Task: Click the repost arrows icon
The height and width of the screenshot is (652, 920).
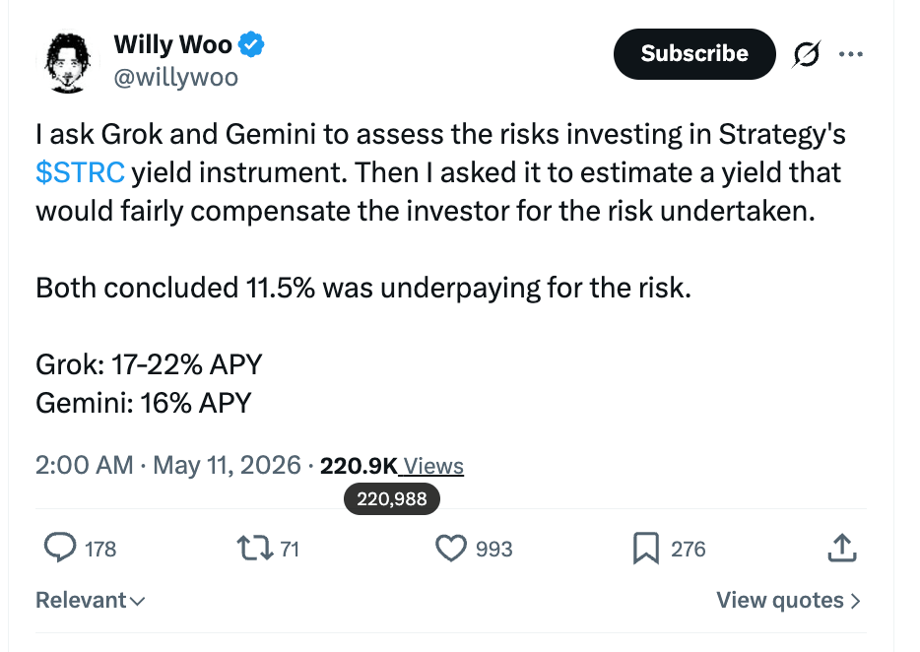Action: 255,549
